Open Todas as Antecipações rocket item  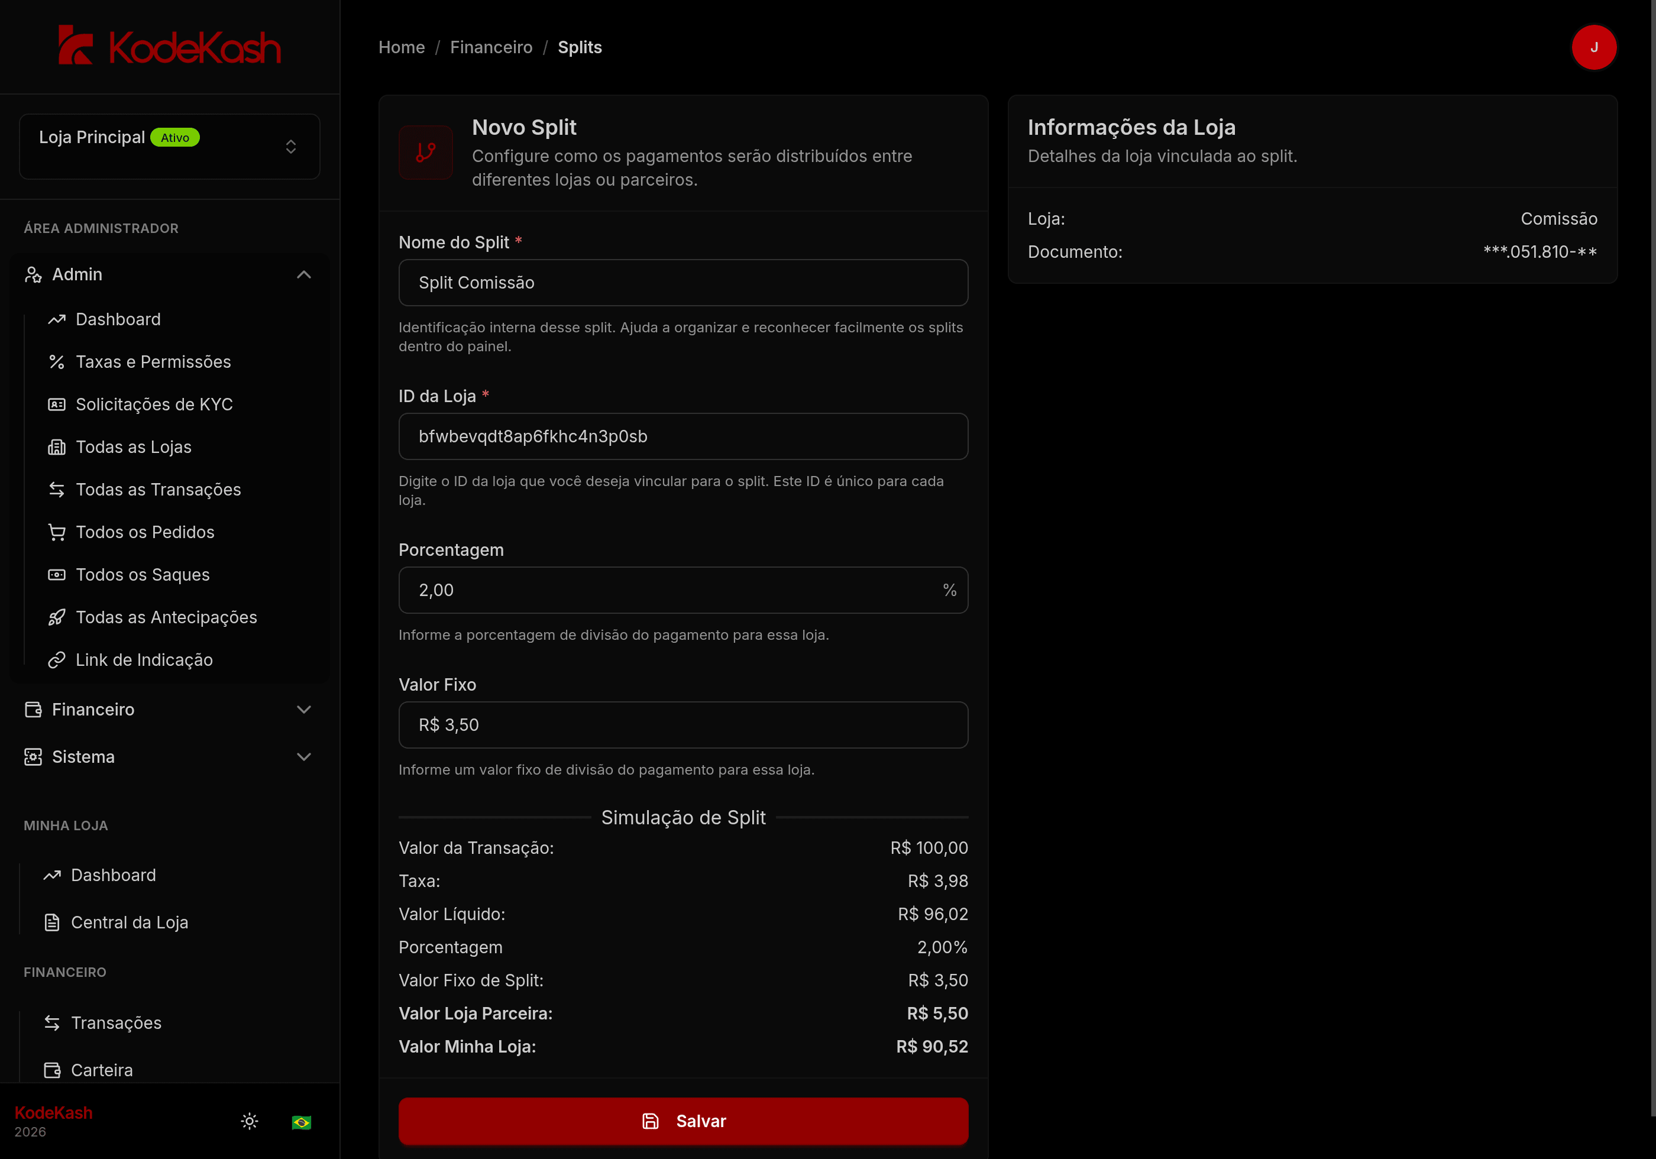(x=166, y=617)
